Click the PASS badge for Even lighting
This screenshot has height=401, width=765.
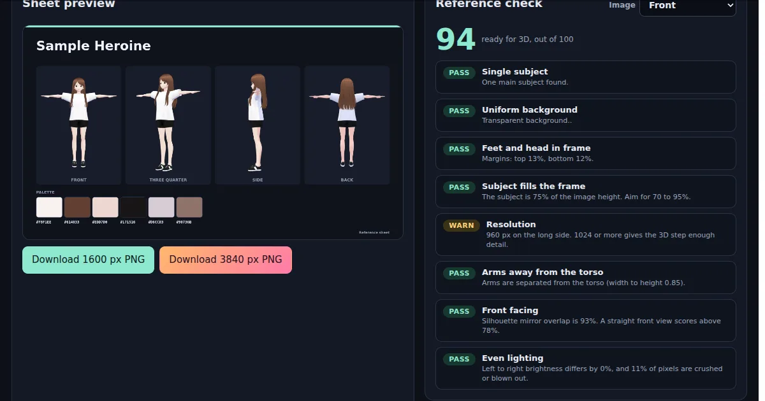pos(459,359)
